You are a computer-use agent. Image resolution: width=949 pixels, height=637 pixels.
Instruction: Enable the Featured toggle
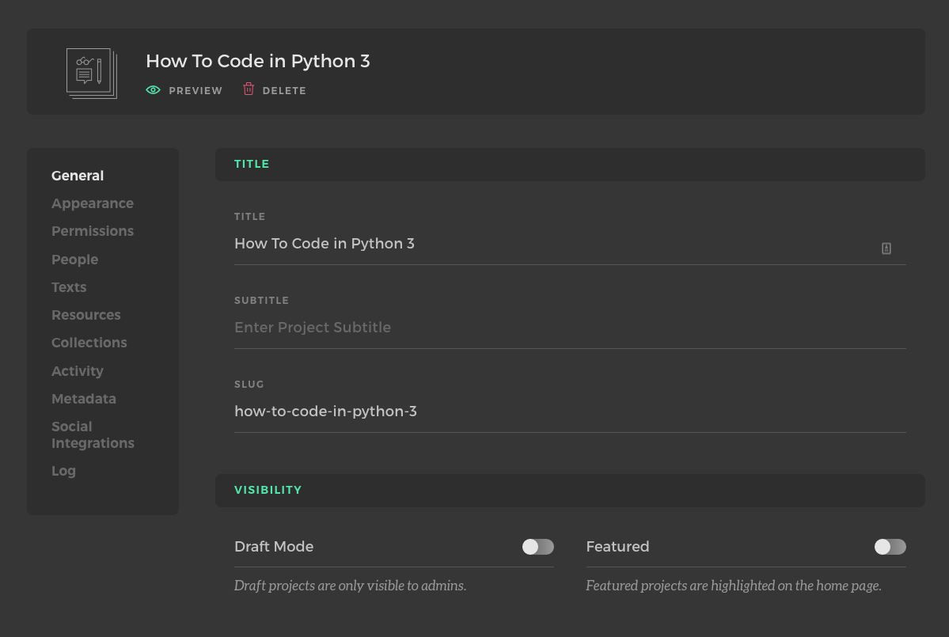[x=890, y=547]
